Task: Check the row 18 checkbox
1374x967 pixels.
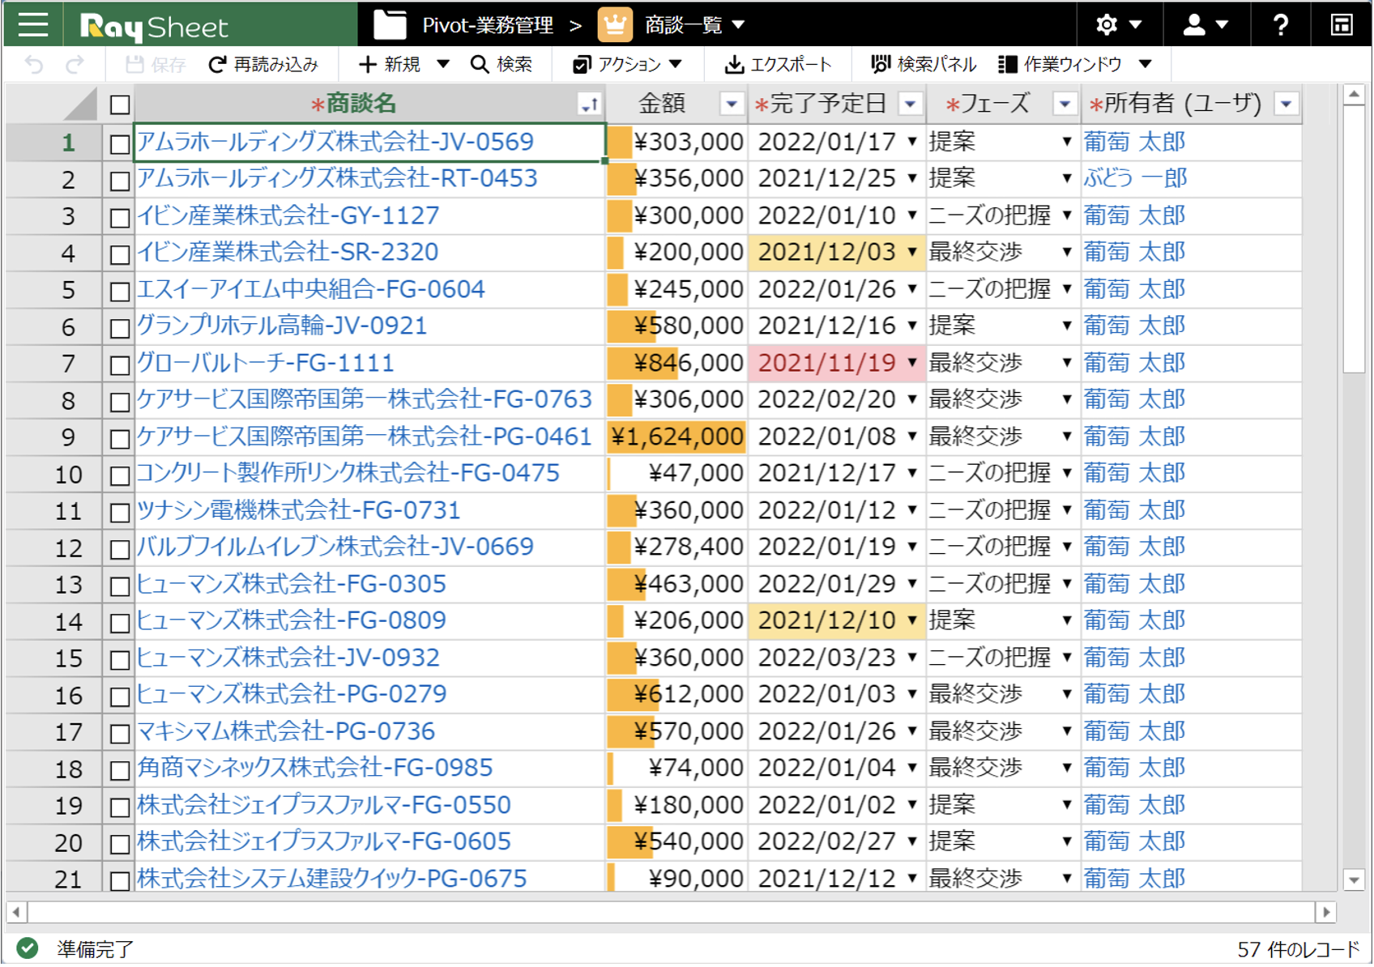Action: 120,770
